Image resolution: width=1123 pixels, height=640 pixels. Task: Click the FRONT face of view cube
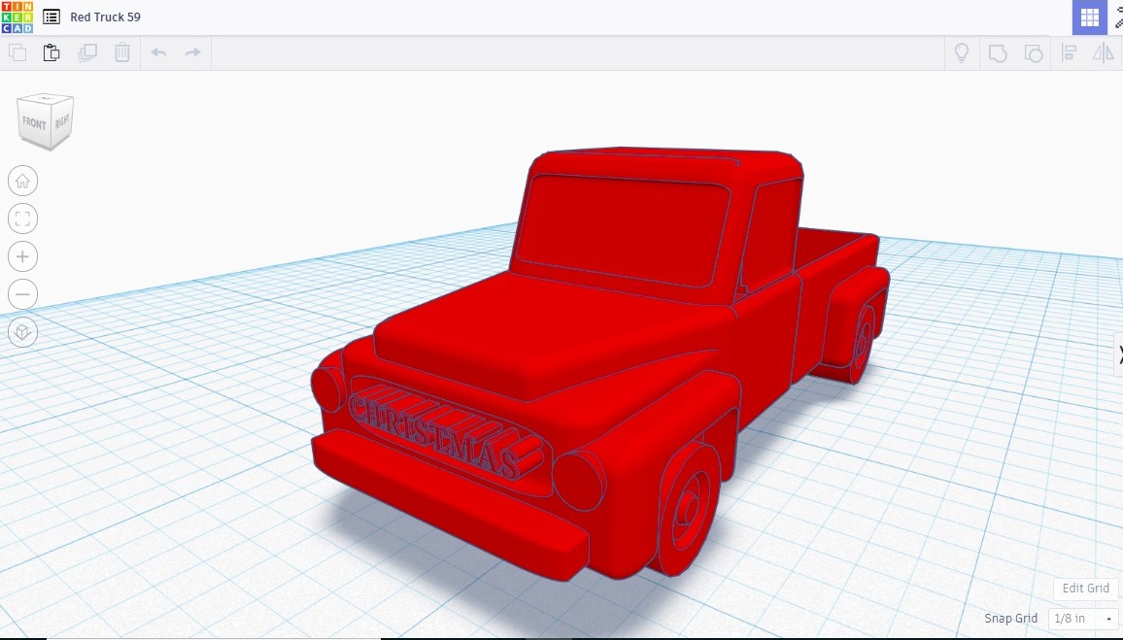[33, 122]
